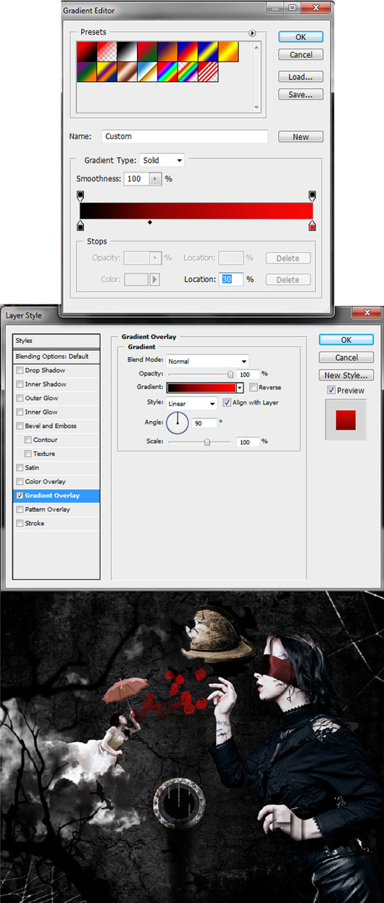Click the Angle value field
The height and width of the screenshot is (903, 384).
[204, 423]
